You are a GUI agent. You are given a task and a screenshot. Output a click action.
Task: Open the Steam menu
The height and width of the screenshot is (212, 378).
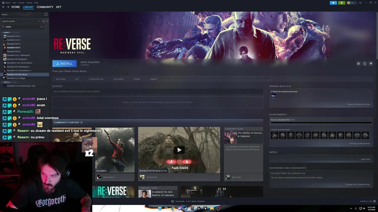pos(8,3)
